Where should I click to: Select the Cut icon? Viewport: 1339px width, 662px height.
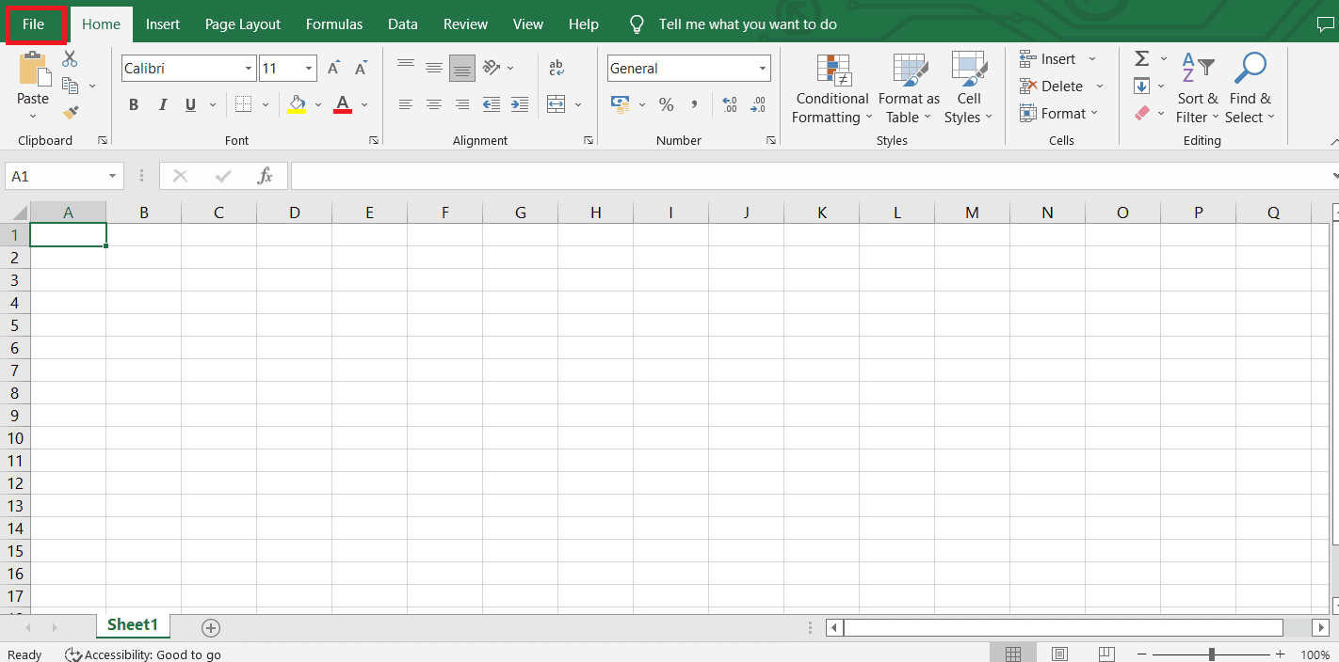coord(69,57)
